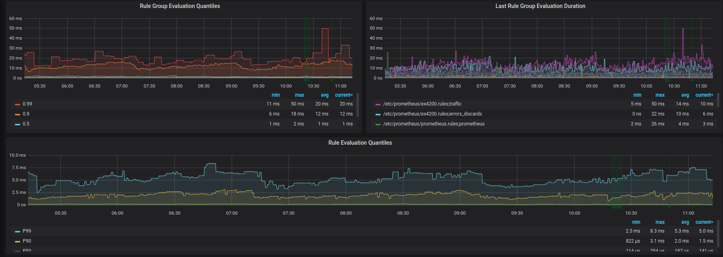This screenshot has height=257, width=723.
Task: Click the 0.99 max value 50 ms
Action: click(x=297, y=104)
